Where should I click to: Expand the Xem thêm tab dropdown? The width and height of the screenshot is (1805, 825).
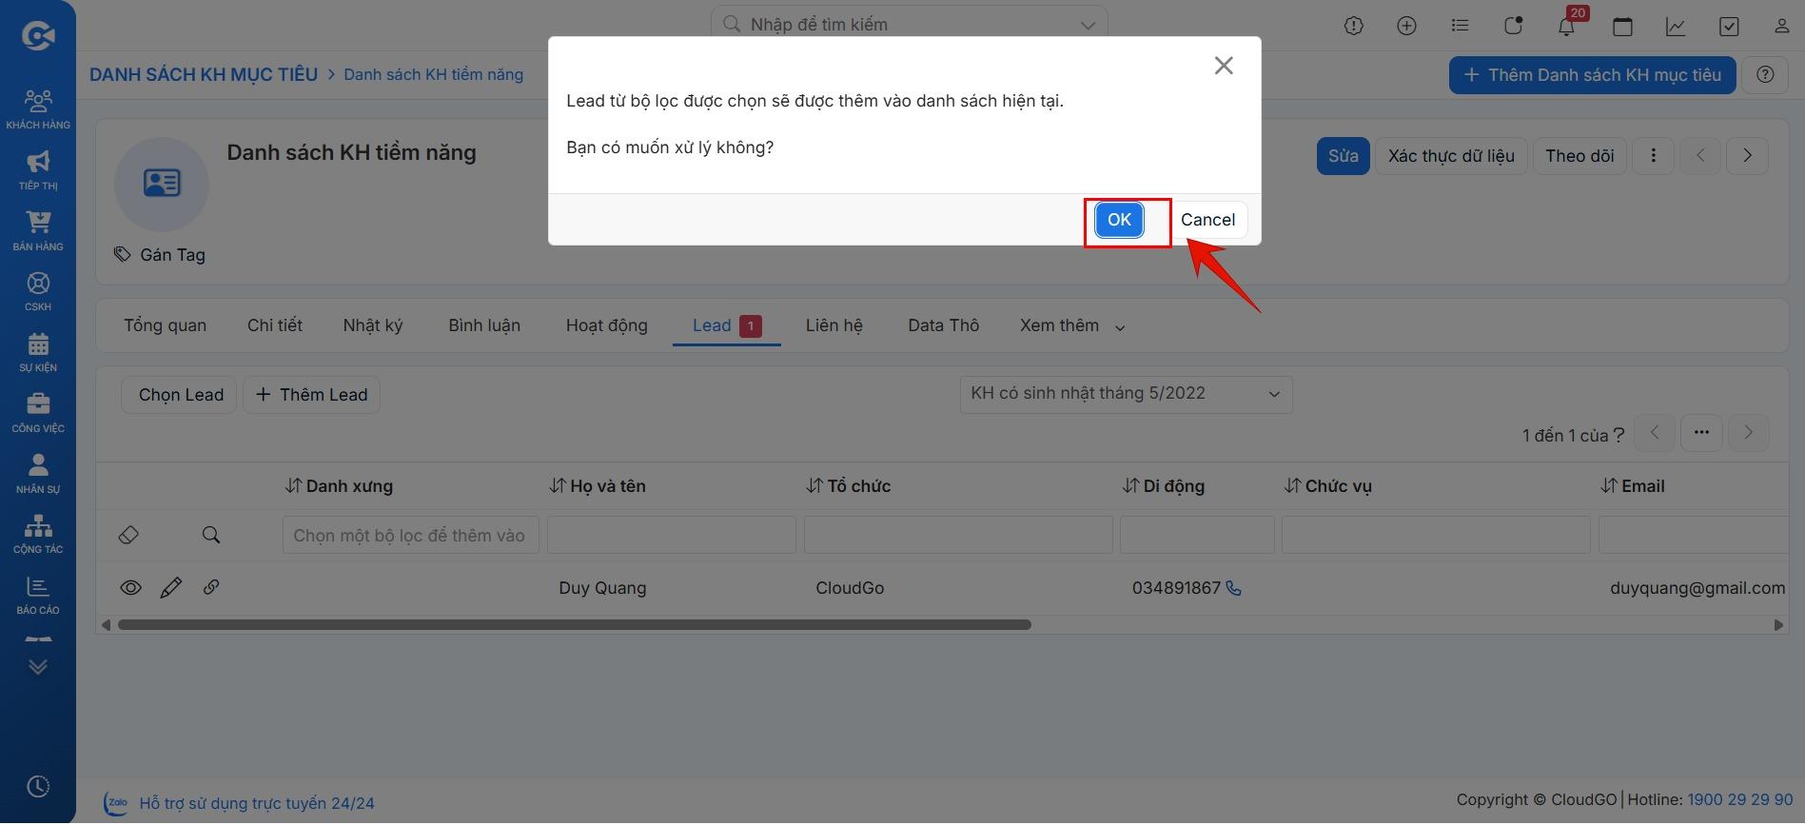1072,325
